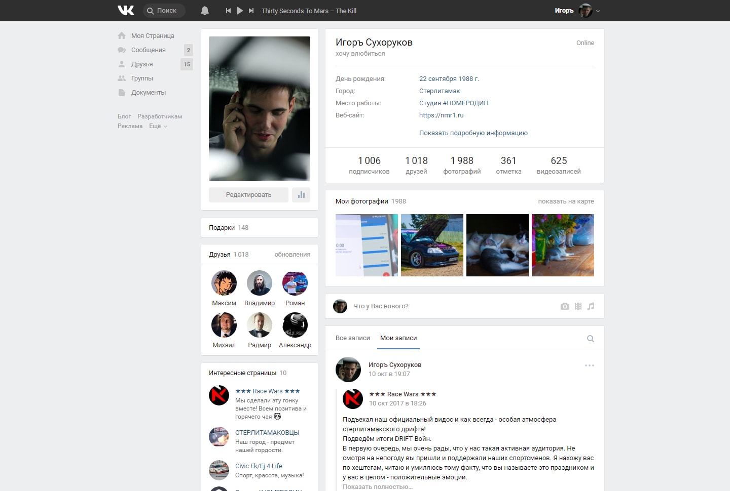
Task: Click the city link Стерлитамак
Action: click(440, 91)
